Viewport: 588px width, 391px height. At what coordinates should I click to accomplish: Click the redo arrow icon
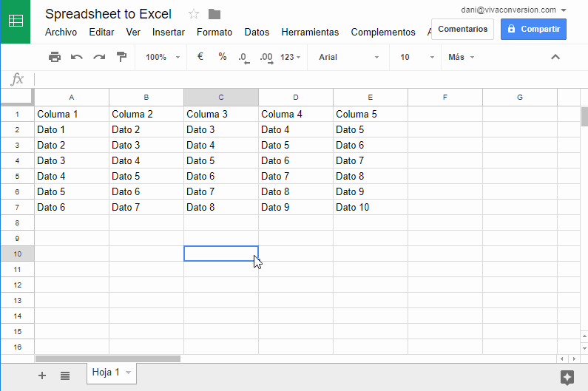[98, 57]
